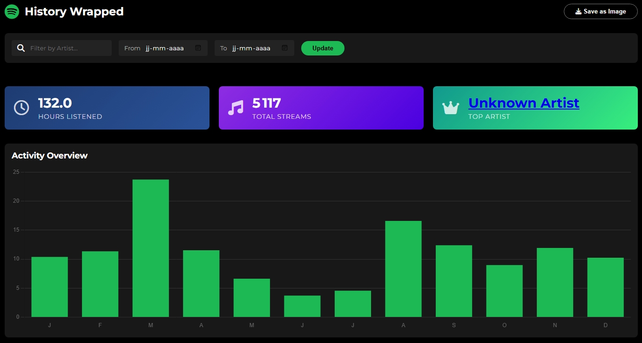Screen dimensions: 642x343
Task: Click the Spotify logo icon
Action: 12,12
